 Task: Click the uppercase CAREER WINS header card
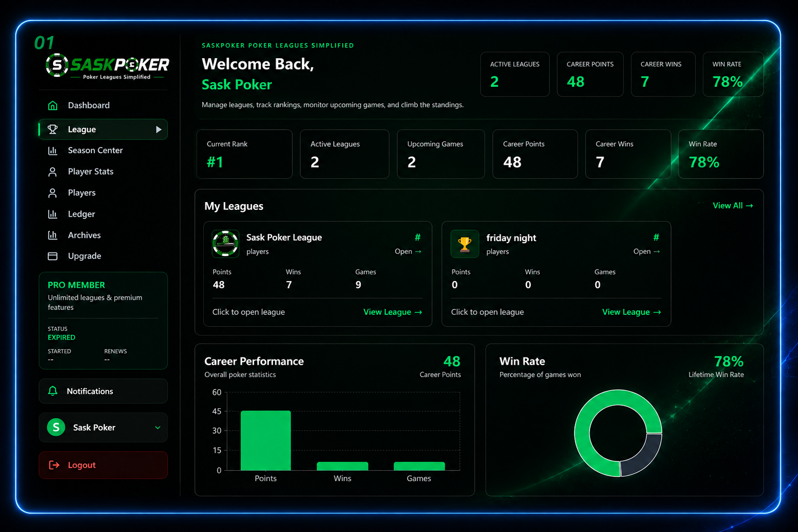[663, 74]
